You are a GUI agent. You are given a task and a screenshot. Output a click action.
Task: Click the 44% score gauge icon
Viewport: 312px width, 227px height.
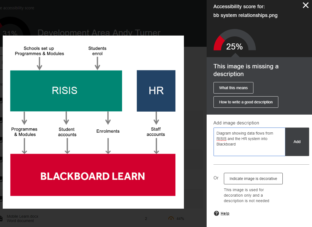[x=171, y=218]
